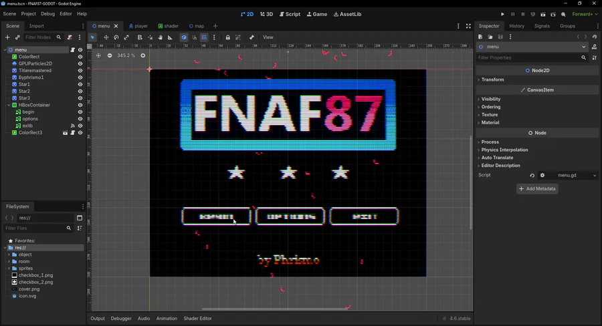Open the skeleton bone options
The image size is (602, 326).
coord(252,37)
